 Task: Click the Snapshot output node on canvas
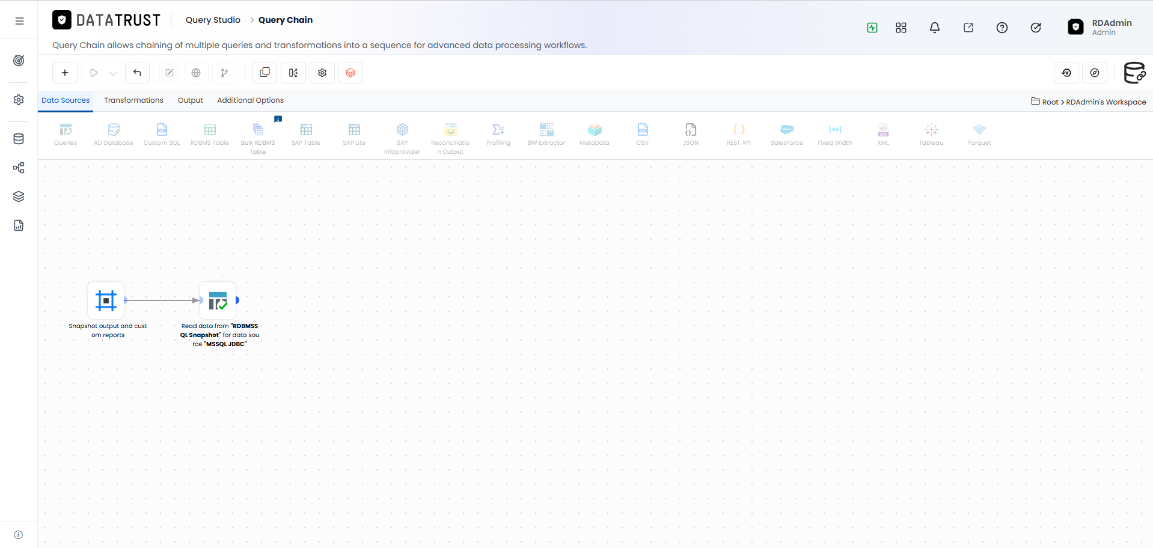[x=106, y=300]
